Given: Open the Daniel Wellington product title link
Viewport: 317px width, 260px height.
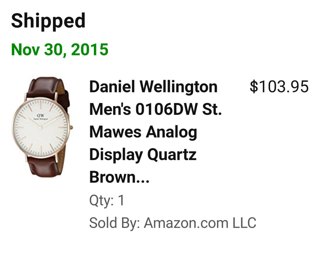Looking at the screenshot, I should pyautogui.click(x=153, y=87).
